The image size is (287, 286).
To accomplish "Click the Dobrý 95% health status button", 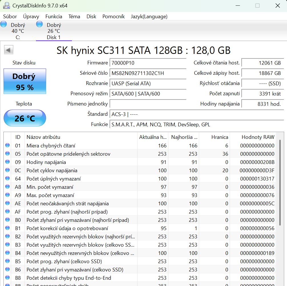I will [25, 81].
